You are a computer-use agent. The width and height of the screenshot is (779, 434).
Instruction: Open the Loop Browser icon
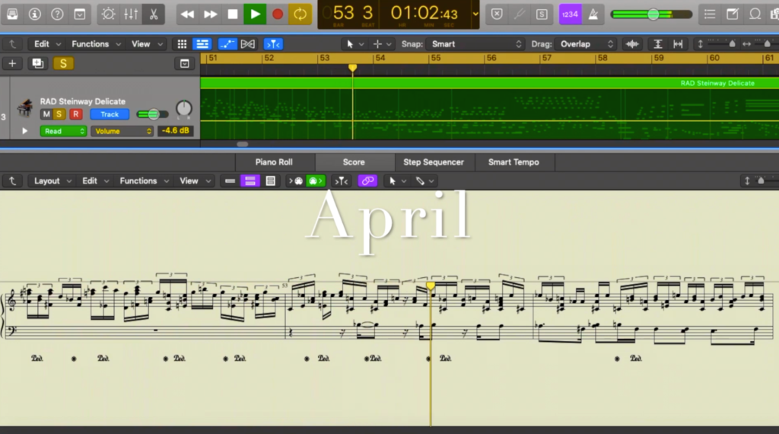[x=755, y=14]
